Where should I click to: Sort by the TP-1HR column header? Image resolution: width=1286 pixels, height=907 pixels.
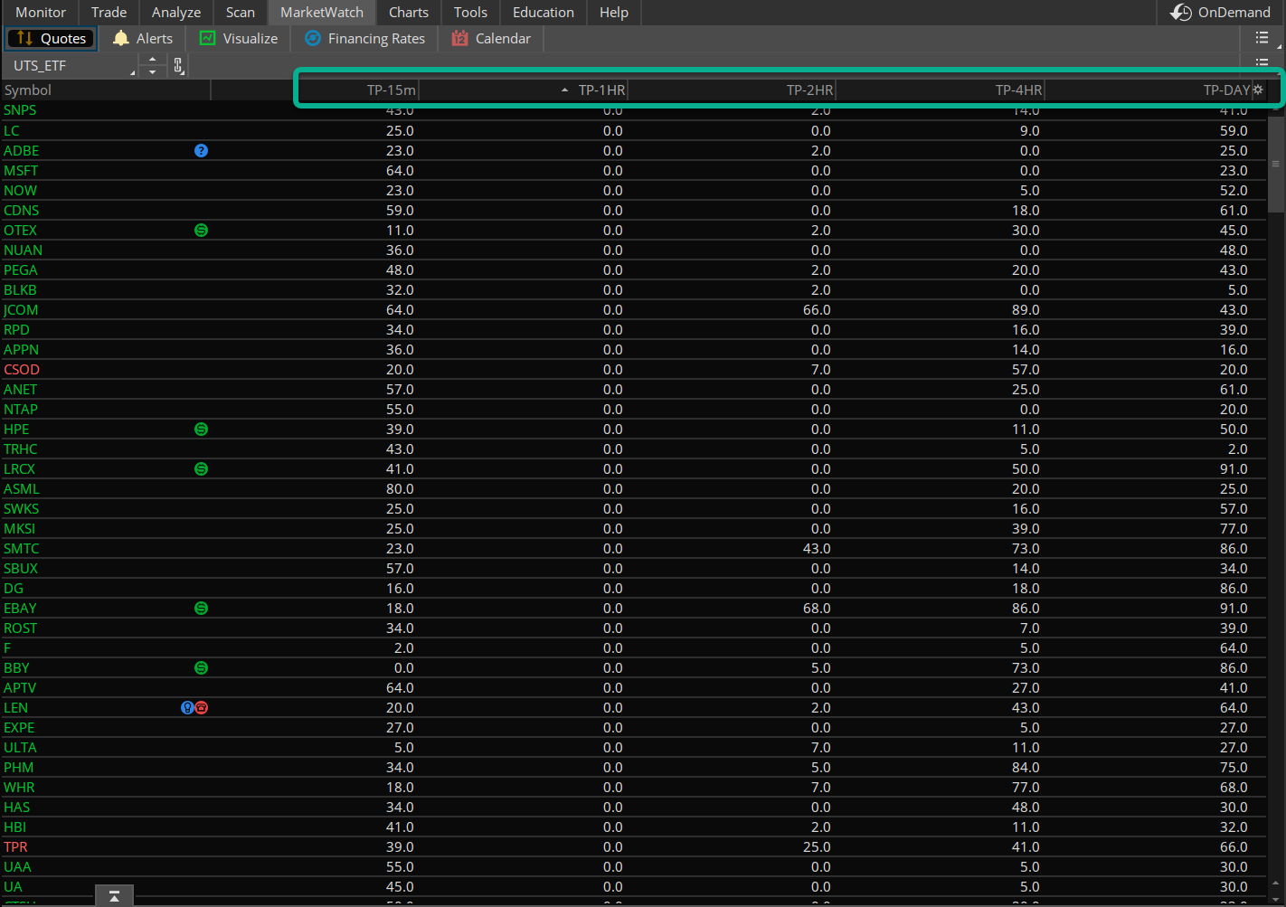coord(524,90)
